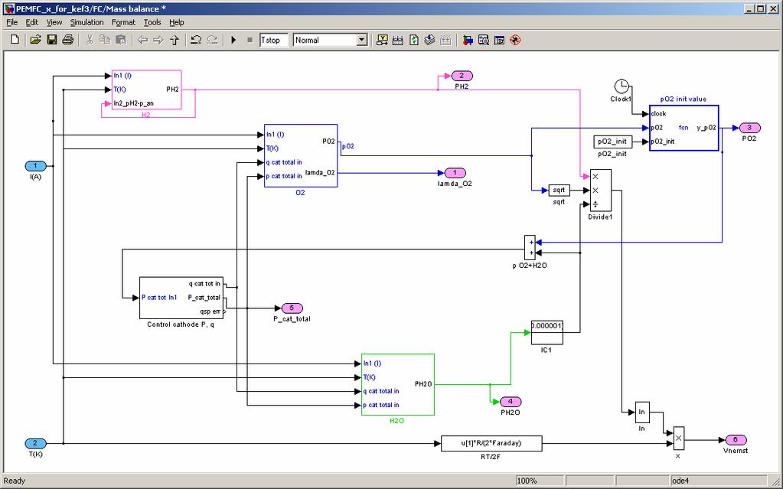This screenshot has width=783, height=489.
Task: Open the Help menu
Action: coord(176,22)
